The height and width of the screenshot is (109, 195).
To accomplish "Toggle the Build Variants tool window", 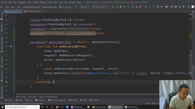I will coord(2,92).
